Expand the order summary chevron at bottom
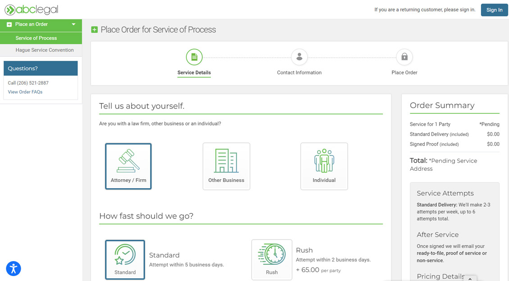The width and height of the screenshot is (509, 281). [470, 278]
